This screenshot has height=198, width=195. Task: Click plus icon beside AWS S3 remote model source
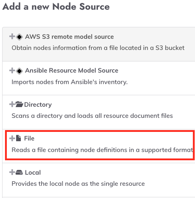coord(12,37)
